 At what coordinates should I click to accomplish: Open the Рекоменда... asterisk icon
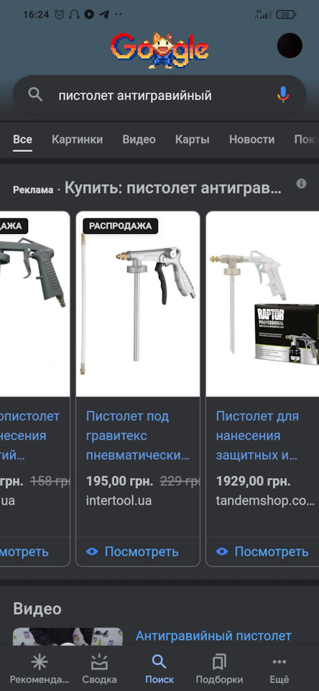[x=40, y=661]
